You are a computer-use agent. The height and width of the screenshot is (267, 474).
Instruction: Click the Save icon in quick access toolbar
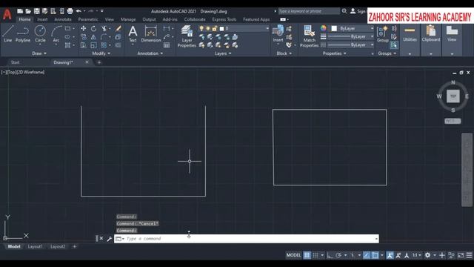[36, 11]
